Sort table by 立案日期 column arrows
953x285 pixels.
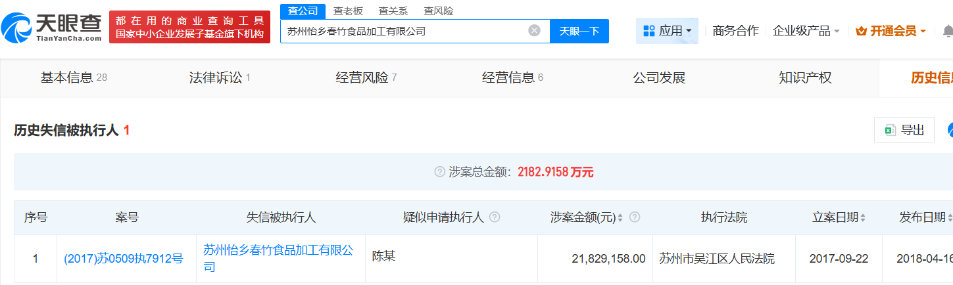click(x=863, y=217)
